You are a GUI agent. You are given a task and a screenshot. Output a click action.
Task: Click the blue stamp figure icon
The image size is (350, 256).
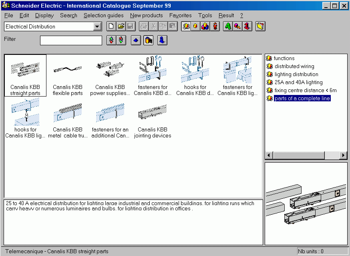pos(162,40)
